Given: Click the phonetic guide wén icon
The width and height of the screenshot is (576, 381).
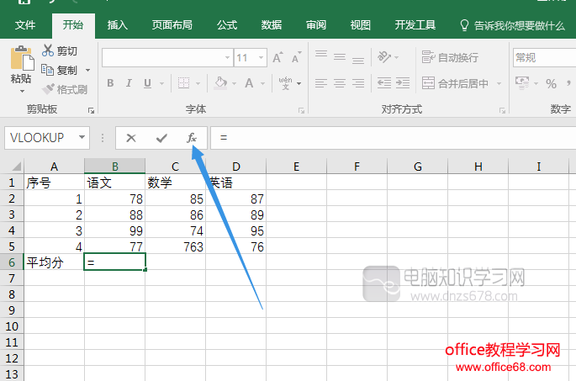Looking at the screenshot, I should tap(285, 83).
